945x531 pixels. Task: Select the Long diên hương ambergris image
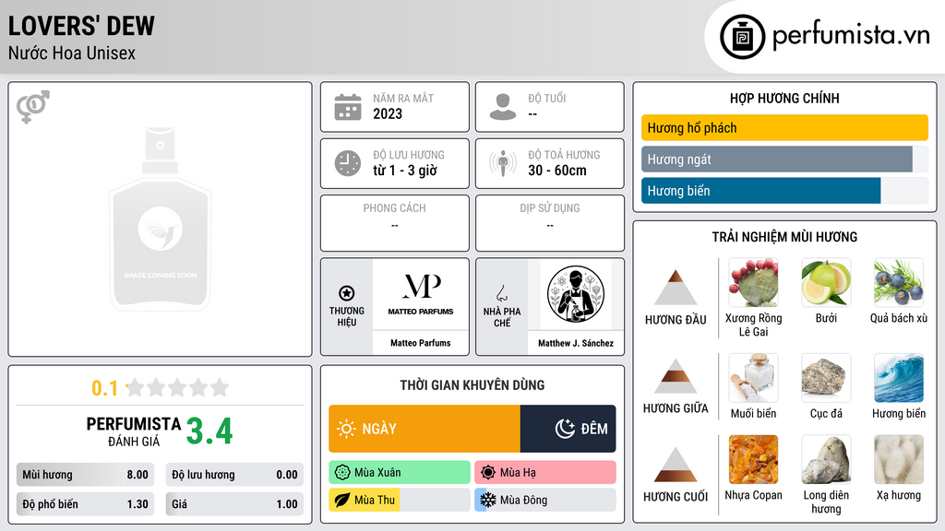tap(826, 460)
